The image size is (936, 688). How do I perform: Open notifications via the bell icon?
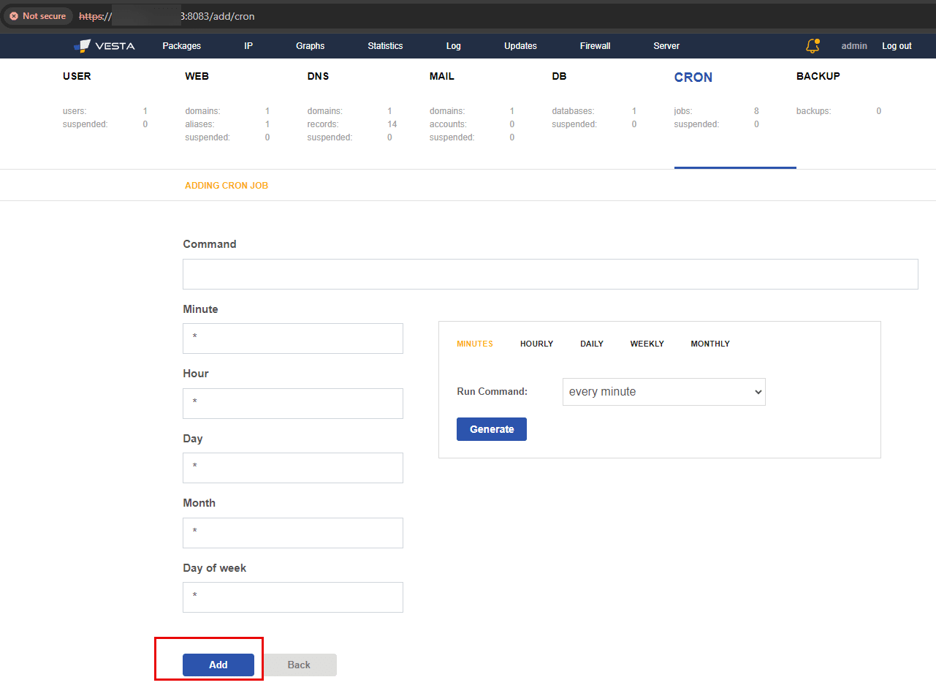pyautogui.click(x=813, y=45)
